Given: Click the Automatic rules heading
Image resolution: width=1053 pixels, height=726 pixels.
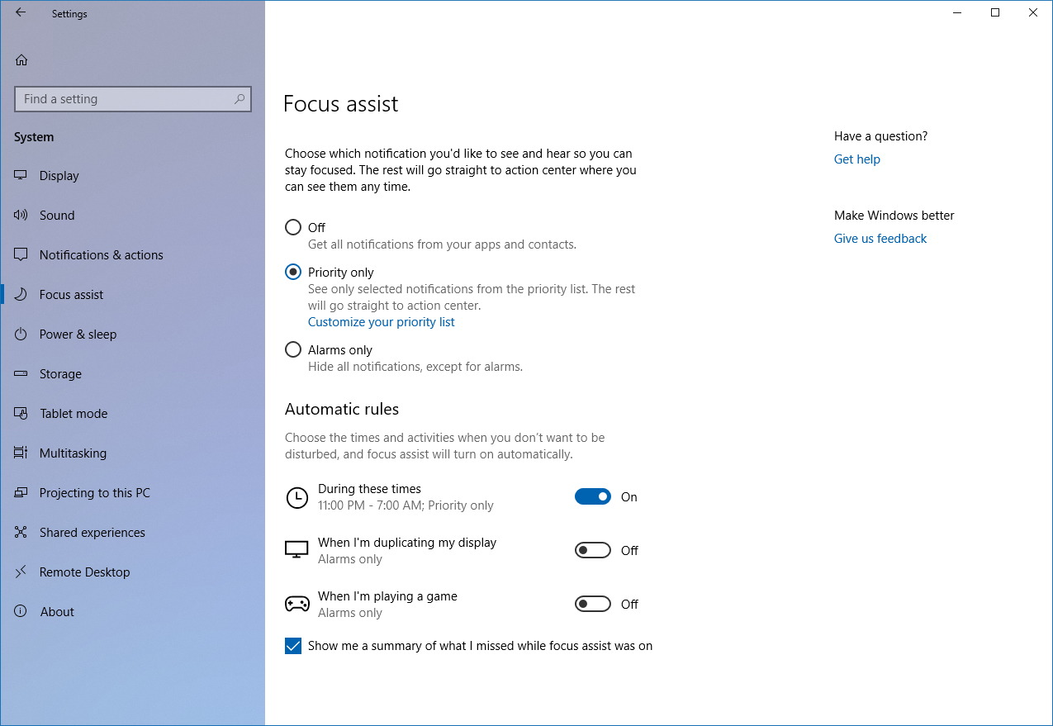Looking at the screenshot, I should point(342,410).
